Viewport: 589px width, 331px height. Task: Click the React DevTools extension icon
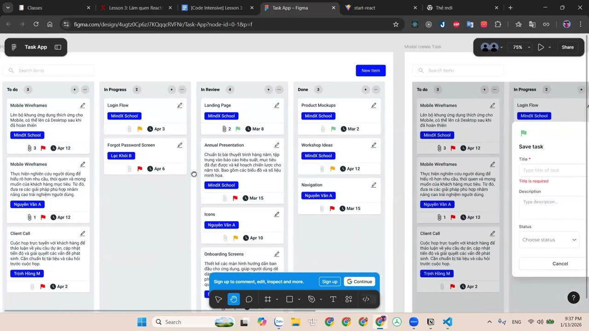(415, 24)
